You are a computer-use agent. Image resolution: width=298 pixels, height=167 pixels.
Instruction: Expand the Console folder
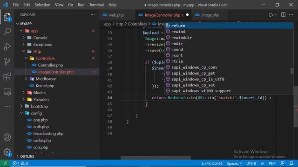(24, 38)
